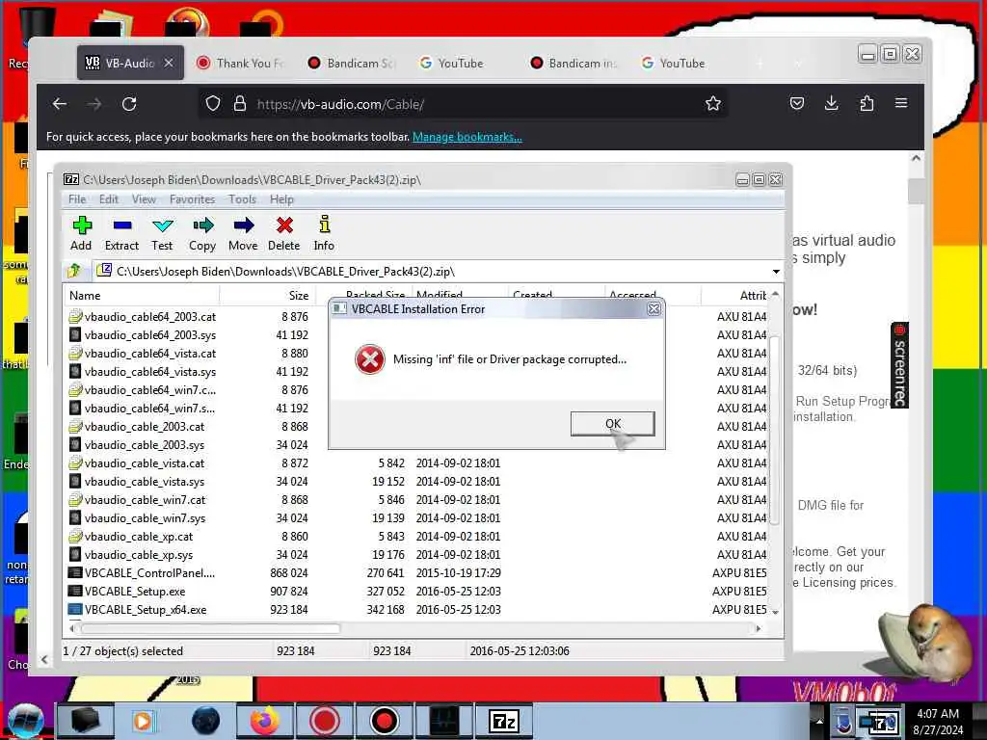The height and width of the screenshot is (740, 987).
Task: Click Firefox back arrow button
Action: (x=60, y=104)
